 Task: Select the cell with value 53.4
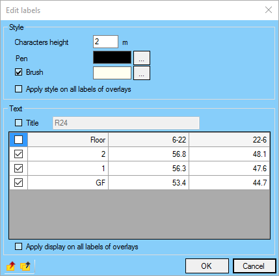tap(148, 183)
